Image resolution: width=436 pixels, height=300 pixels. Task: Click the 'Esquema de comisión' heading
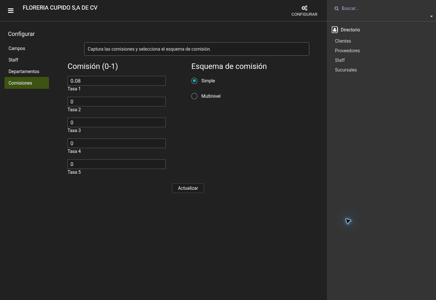(x=229, y=66)
